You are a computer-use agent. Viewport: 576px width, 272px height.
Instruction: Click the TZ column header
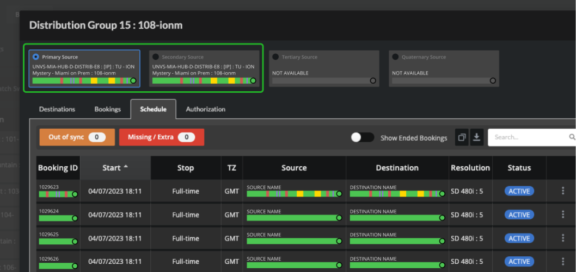(x=232, y=168)
